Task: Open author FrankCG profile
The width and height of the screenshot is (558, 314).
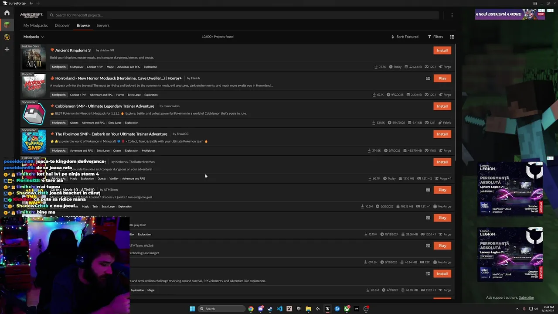Action: (183, 134)
